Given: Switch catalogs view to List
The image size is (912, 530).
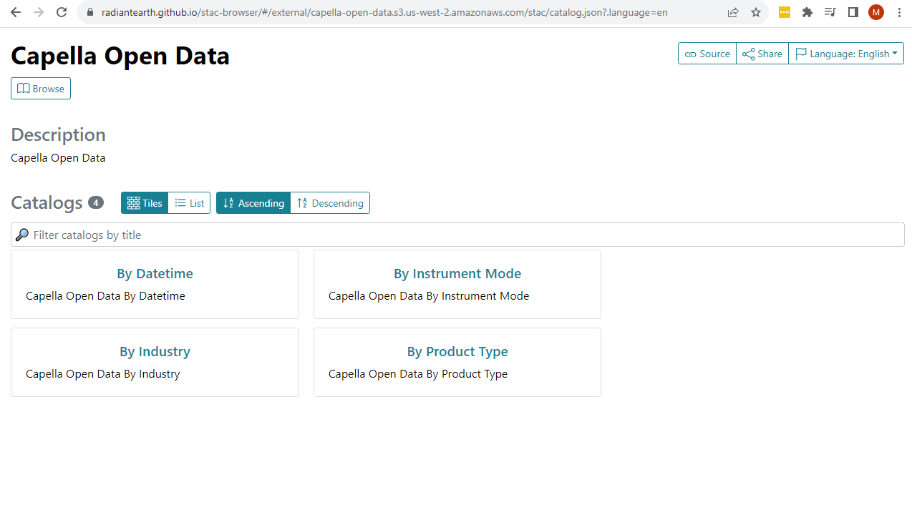Looking at the screenshot, I should point(190,203).
